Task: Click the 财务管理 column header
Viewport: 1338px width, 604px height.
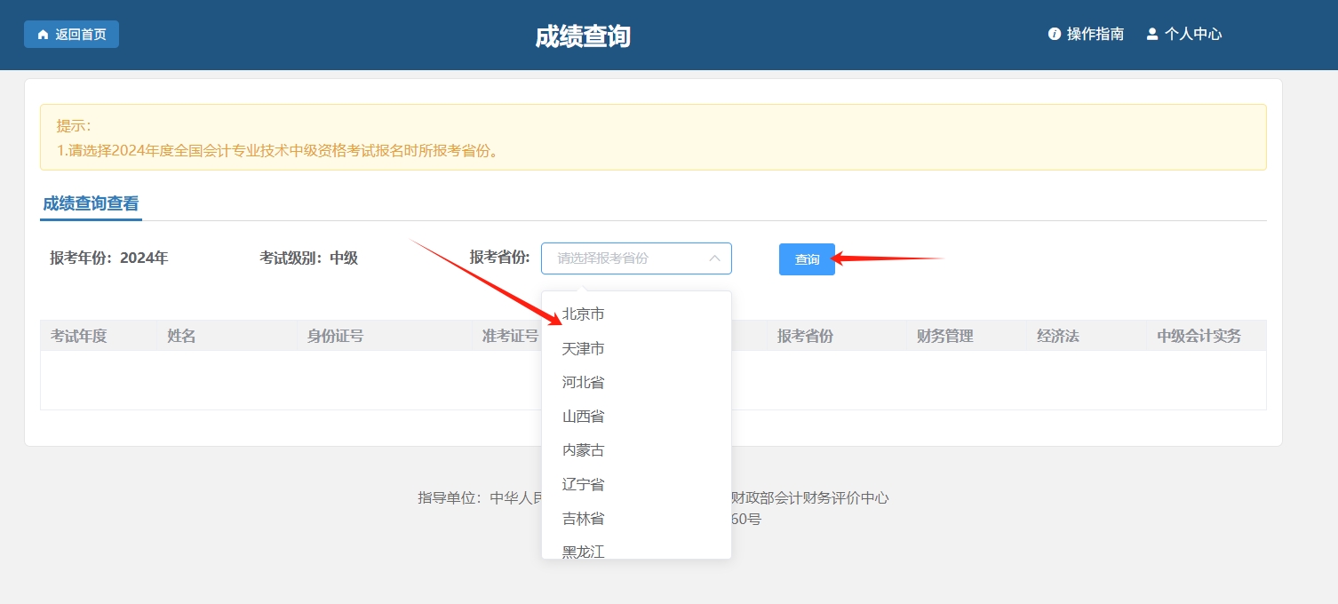Action: click(x=944, y=335)
